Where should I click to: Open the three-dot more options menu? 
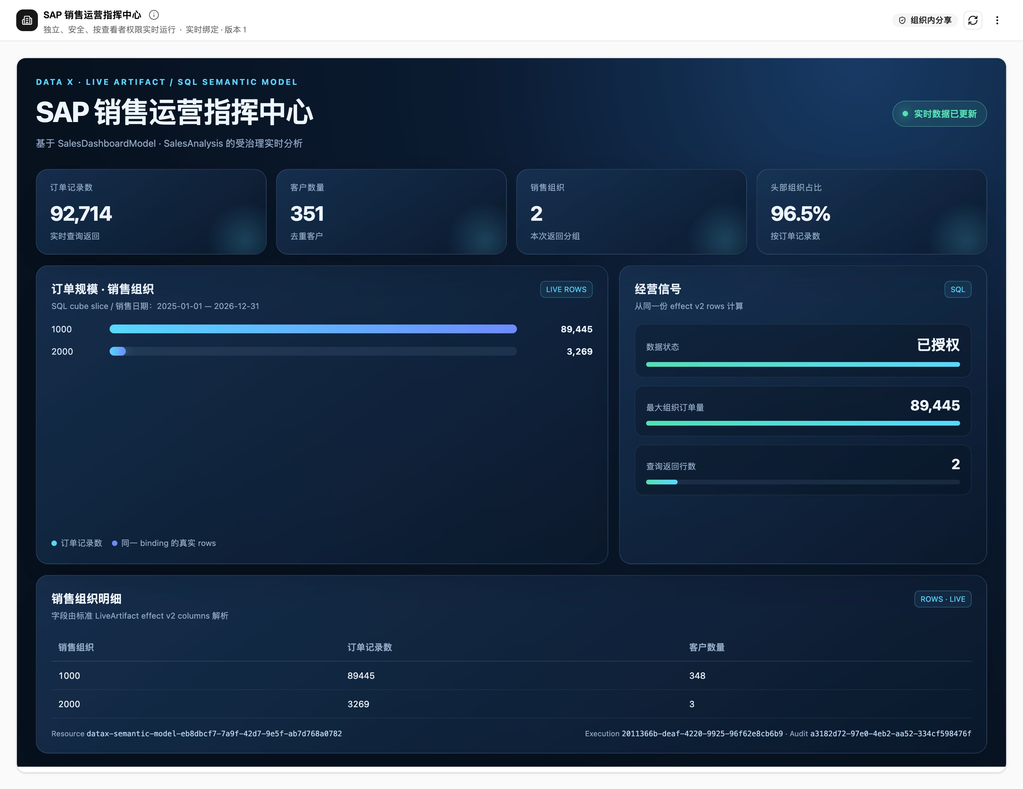tap(997, 20)
